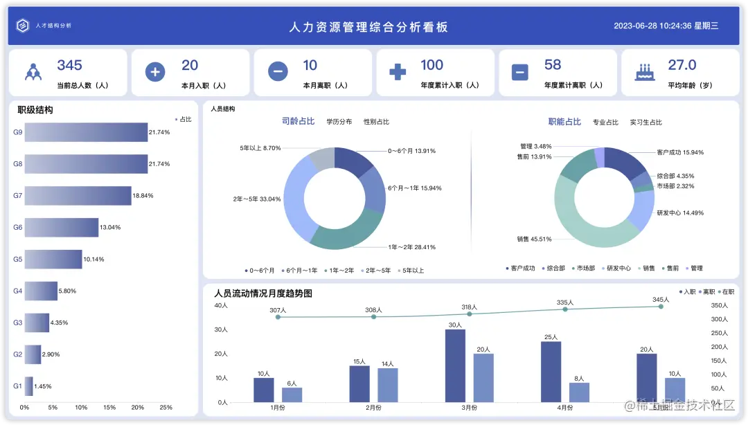Click the 客户成功 15.94% donut label
Image resolution: width=748 pixels, height=425 pixels.
tap(680, 152)
